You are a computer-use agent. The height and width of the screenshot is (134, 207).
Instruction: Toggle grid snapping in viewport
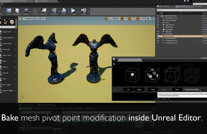coord(122,19)
